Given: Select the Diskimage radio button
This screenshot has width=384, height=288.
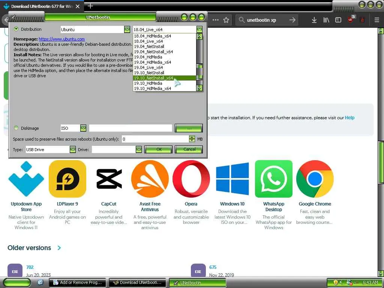Looking at the screenshot, I should [16, 128].
